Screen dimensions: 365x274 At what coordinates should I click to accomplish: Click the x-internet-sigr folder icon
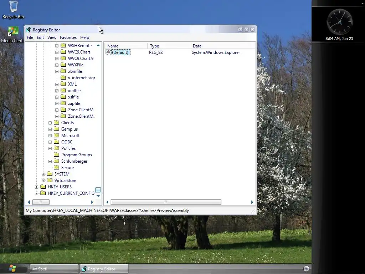click(63, 77)
